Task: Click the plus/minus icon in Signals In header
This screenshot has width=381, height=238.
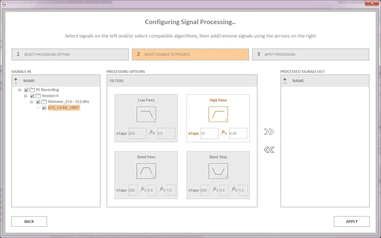Action: tap(16, 81)
